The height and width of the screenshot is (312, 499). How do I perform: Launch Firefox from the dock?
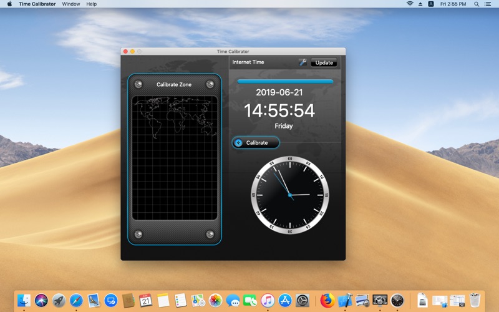point(327,300)
